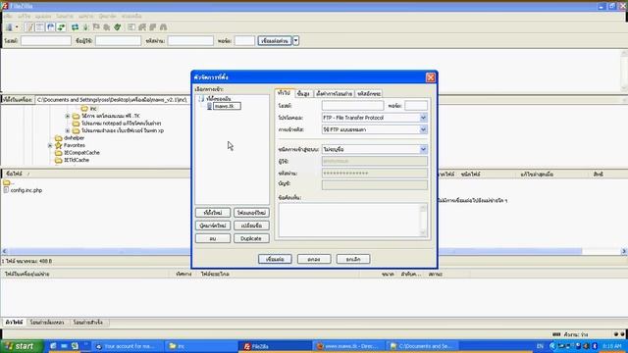
Task: Click the comments text area in dialog
Action: click(x=353, y=220)
